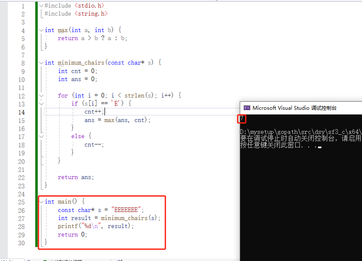Collapse the main function fold arrow
This screenshot has height=261, width=362.
coord(41,202)
